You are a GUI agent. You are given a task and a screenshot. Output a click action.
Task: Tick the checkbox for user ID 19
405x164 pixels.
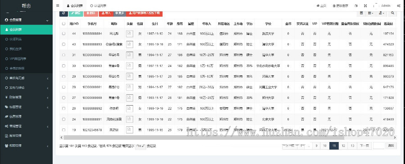click(63, 130)
